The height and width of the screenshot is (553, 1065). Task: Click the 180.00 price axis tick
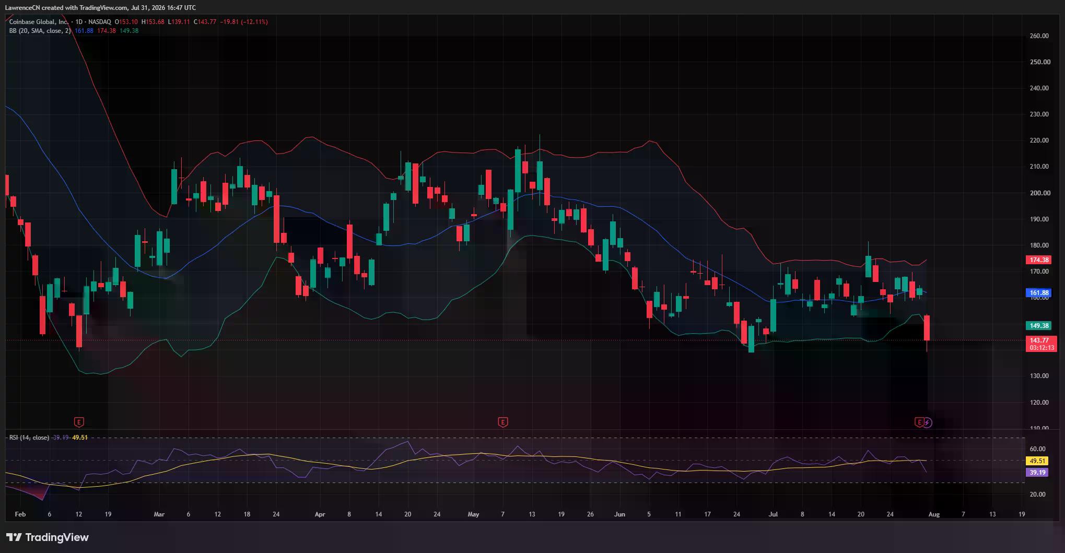click(1039, 245)
